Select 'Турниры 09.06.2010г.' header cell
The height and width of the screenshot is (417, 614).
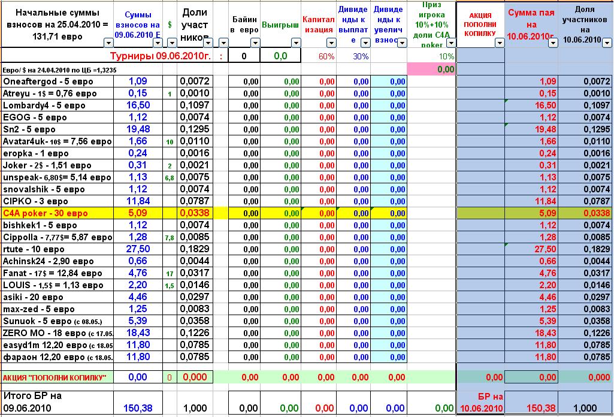coord(162,56)
